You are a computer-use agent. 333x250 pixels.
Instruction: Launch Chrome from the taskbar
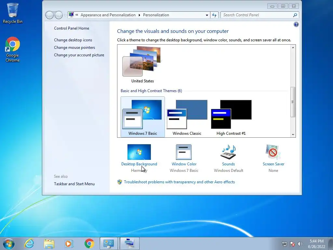pos(89,243)
